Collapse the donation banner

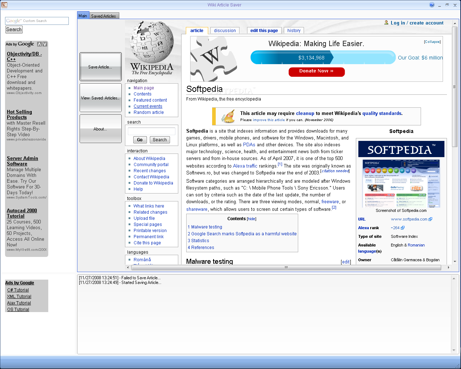pyautogui.click(x=432, y=42)
